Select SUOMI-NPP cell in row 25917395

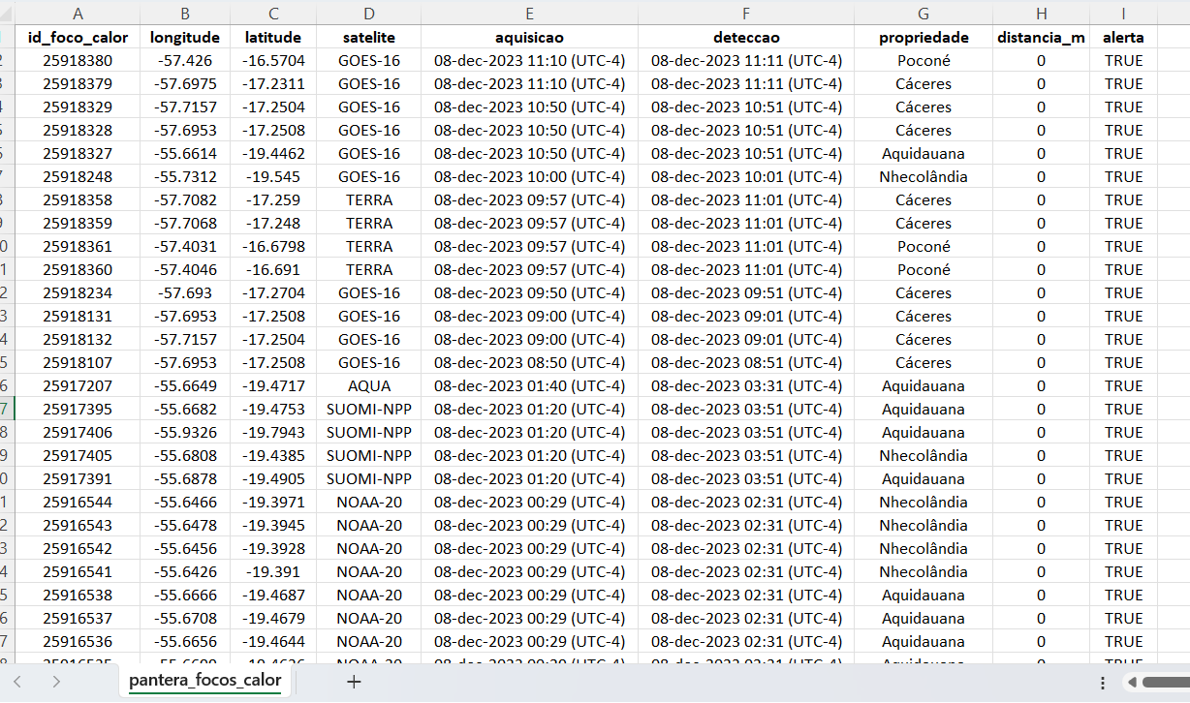point(369,409)
